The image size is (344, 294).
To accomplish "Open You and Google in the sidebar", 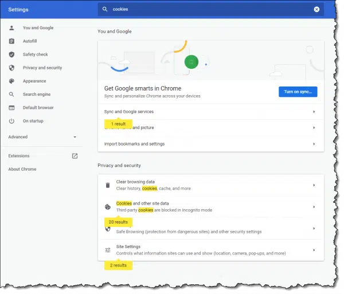I will (38, 28).
